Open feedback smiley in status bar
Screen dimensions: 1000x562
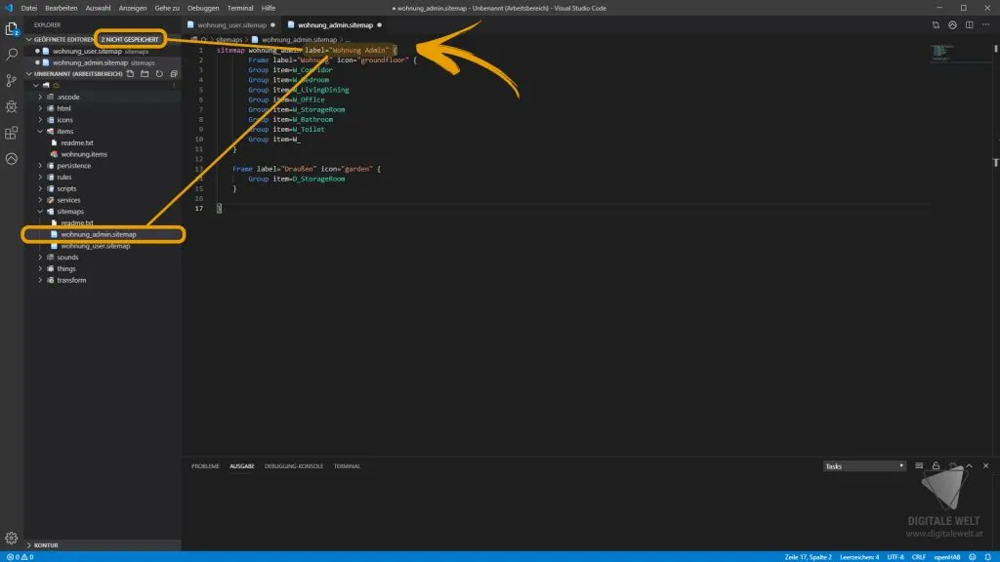click(x=973, y=557)
